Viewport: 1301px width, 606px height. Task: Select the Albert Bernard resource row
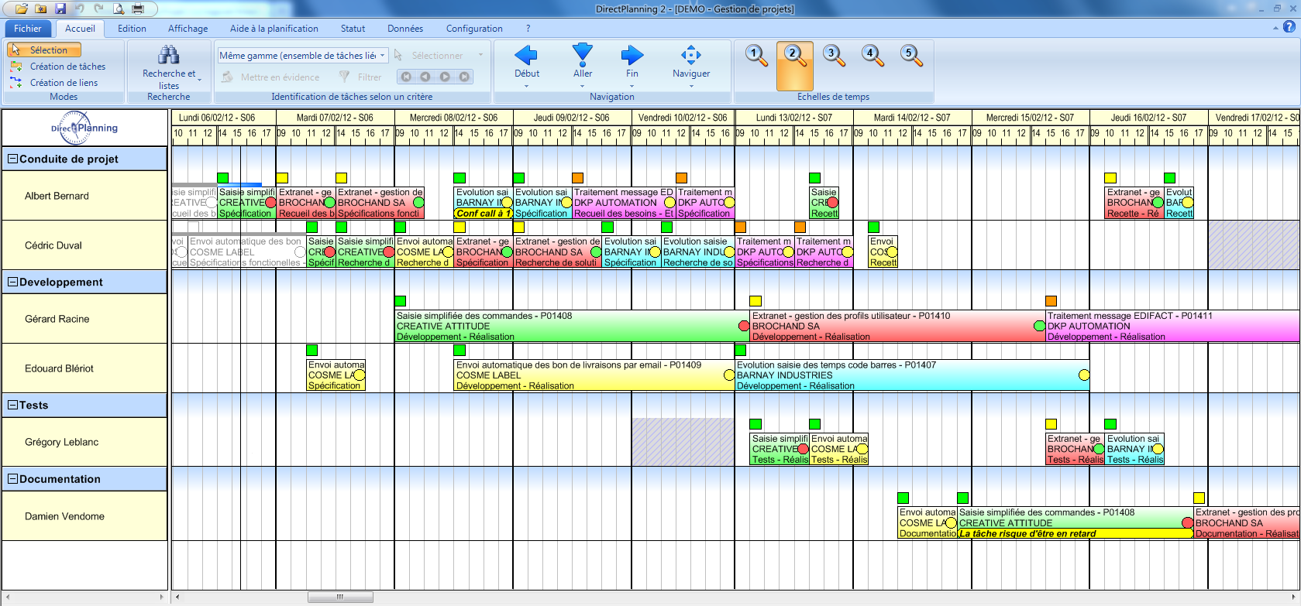click(x=84, y=196)
